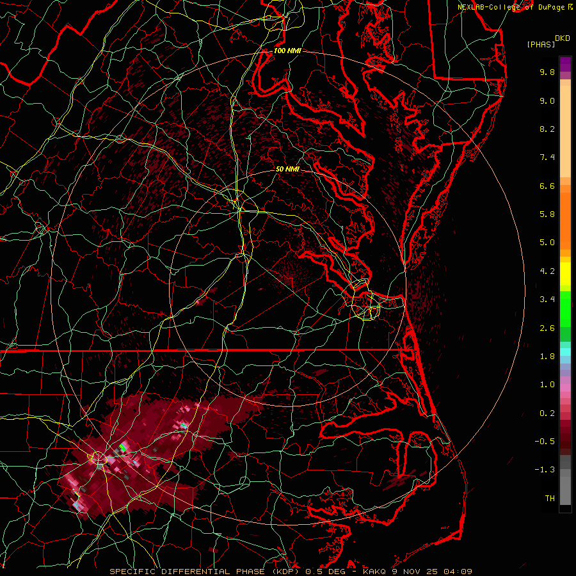
Task: Click the 9.8 value on the scale
Action: [x=547, y=72]
